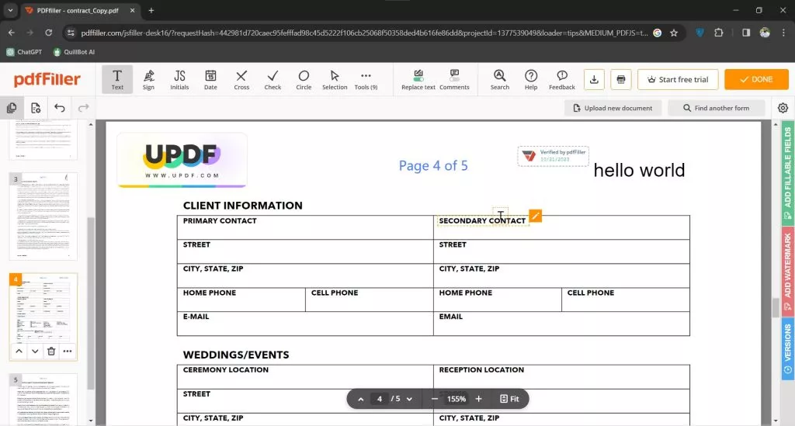
Task: Activate the Selection tool
Action: (335, 79)
